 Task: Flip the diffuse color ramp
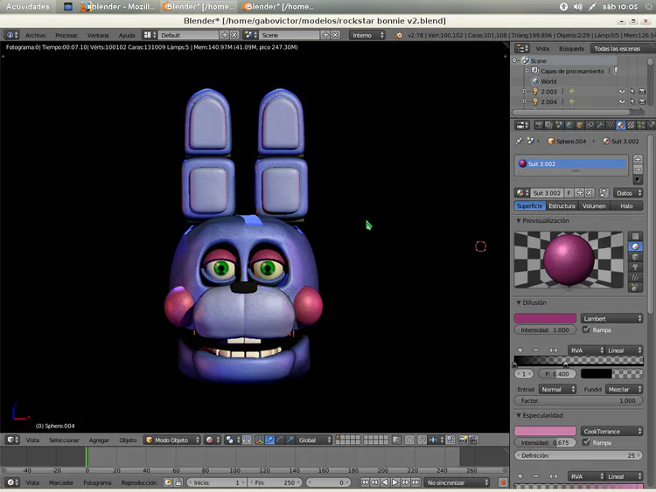click(553, 350)
